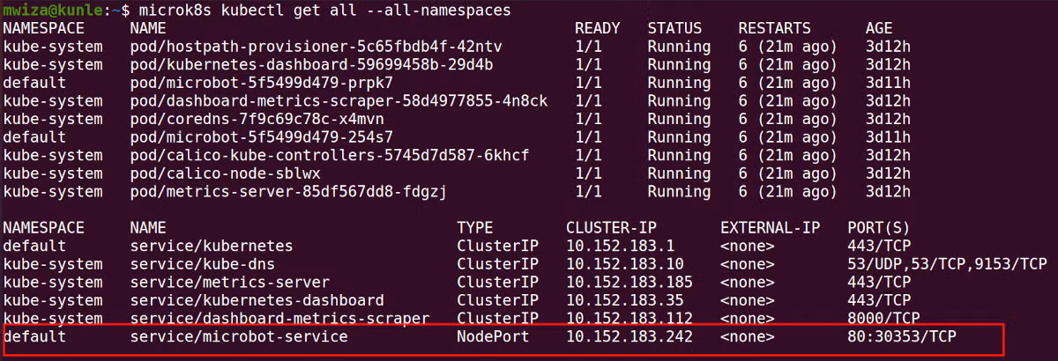Click the 'AGE' column header
The width and height of the screenshot is (1058, 361).
879,28
